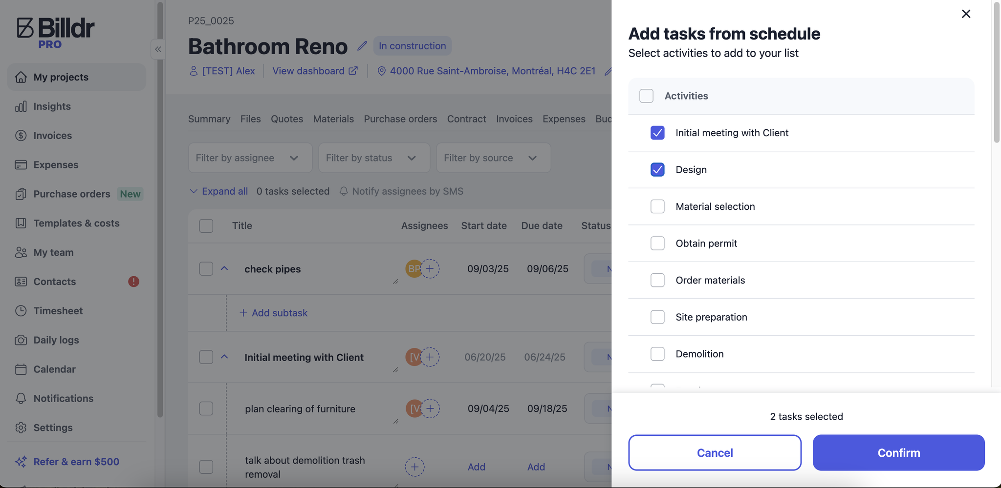Click the My team people icon
Viewport: 1001px width, 488px height.
click(x=21, y=252)
